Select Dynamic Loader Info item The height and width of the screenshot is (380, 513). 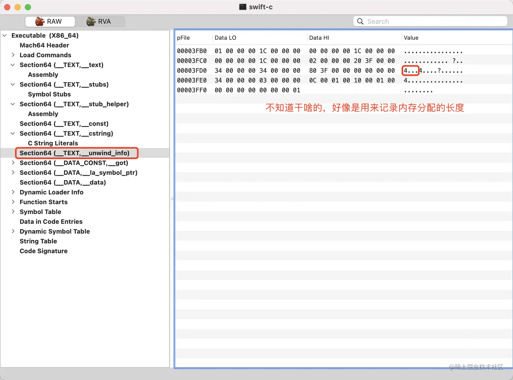point(52,192)
